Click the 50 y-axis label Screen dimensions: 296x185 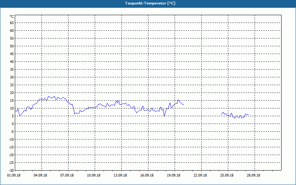[x=12, y=46]
